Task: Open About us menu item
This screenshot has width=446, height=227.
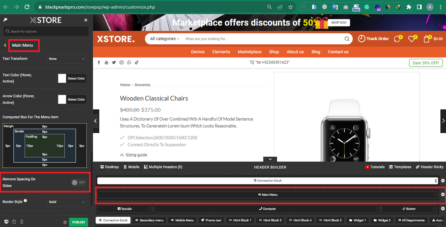Action: (x=295, y=52)
